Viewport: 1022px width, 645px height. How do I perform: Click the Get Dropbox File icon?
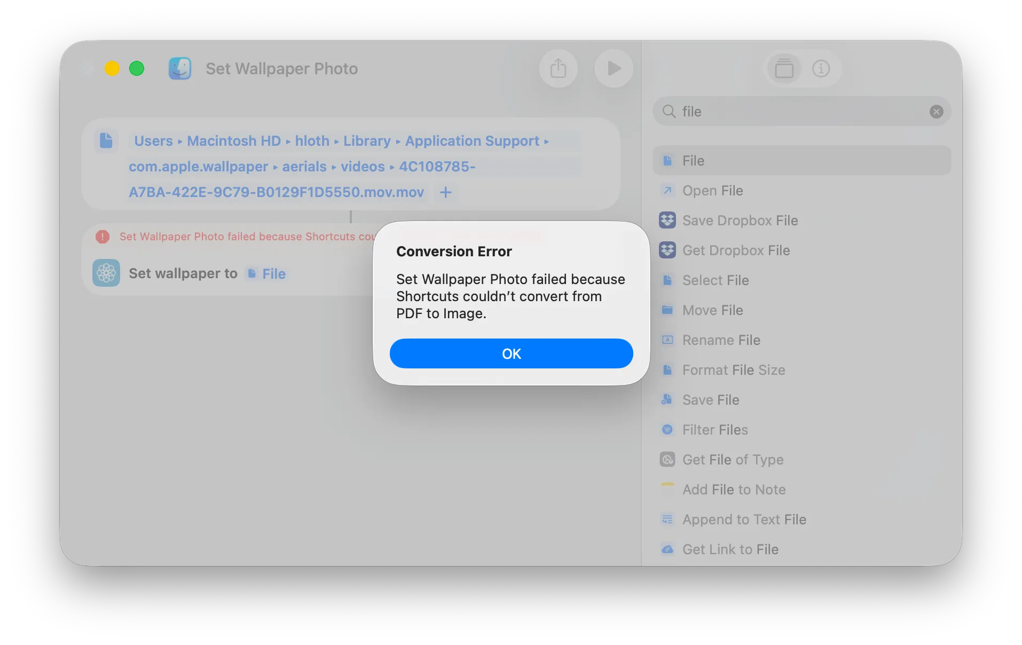tap(667, 250)
